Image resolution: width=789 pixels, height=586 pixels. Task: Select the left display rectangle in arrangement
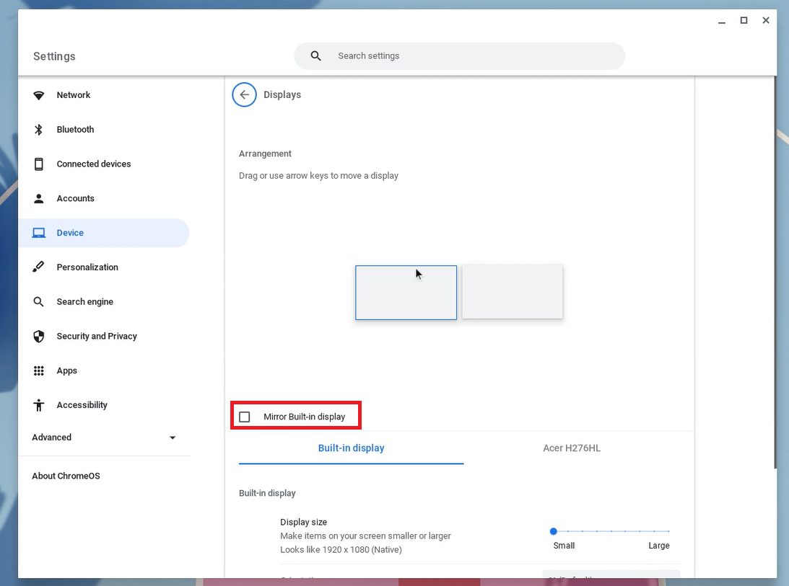point(406,293)
